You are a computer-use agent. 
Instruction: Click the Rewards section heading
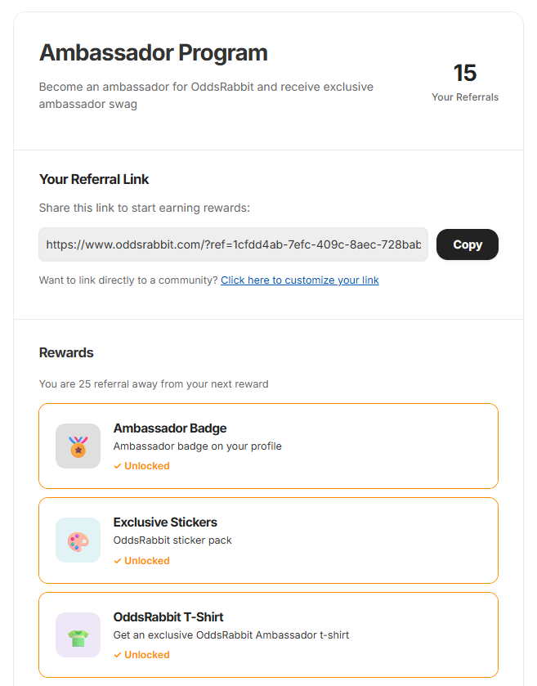(x=66, y=352)
